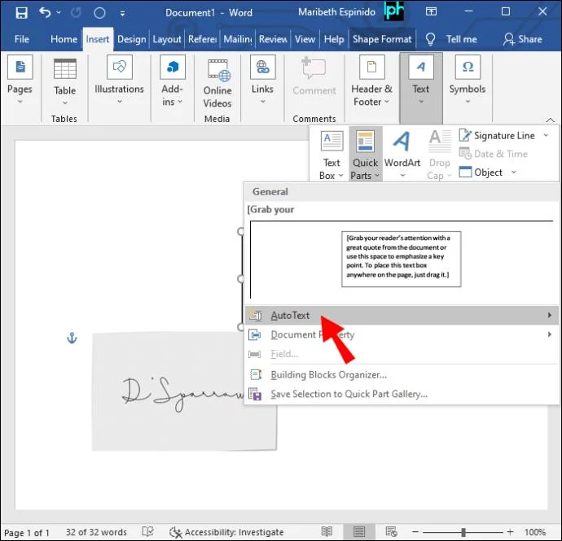Click Save Selection to Quick Part Gallery
Screen dimensions: 562x541
pyautogui.click(x=402, y=394)
